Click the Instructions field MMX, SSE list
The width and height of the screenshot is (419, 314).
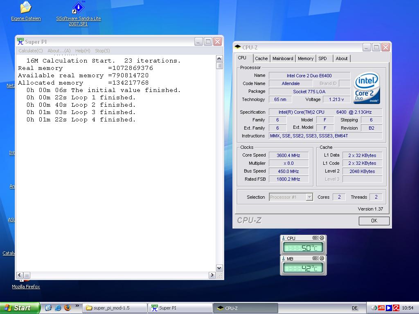coord(325,136)
